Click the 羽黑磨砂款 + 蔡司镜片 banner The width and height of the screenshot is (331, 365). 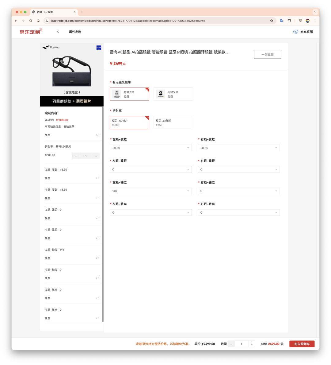[x=72, y=101]
